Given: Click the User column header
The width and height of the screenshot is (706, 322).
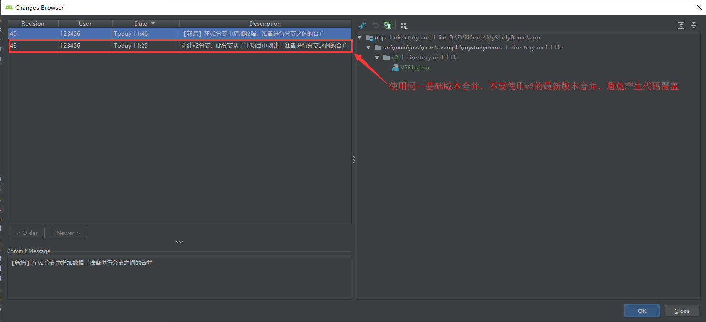Looking at the screenshot, I should point(85,23).
